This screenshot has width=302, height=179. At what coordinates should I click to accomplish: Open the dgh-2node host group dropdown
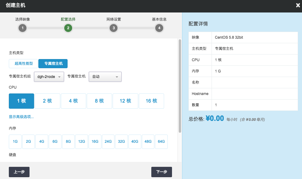49,77
